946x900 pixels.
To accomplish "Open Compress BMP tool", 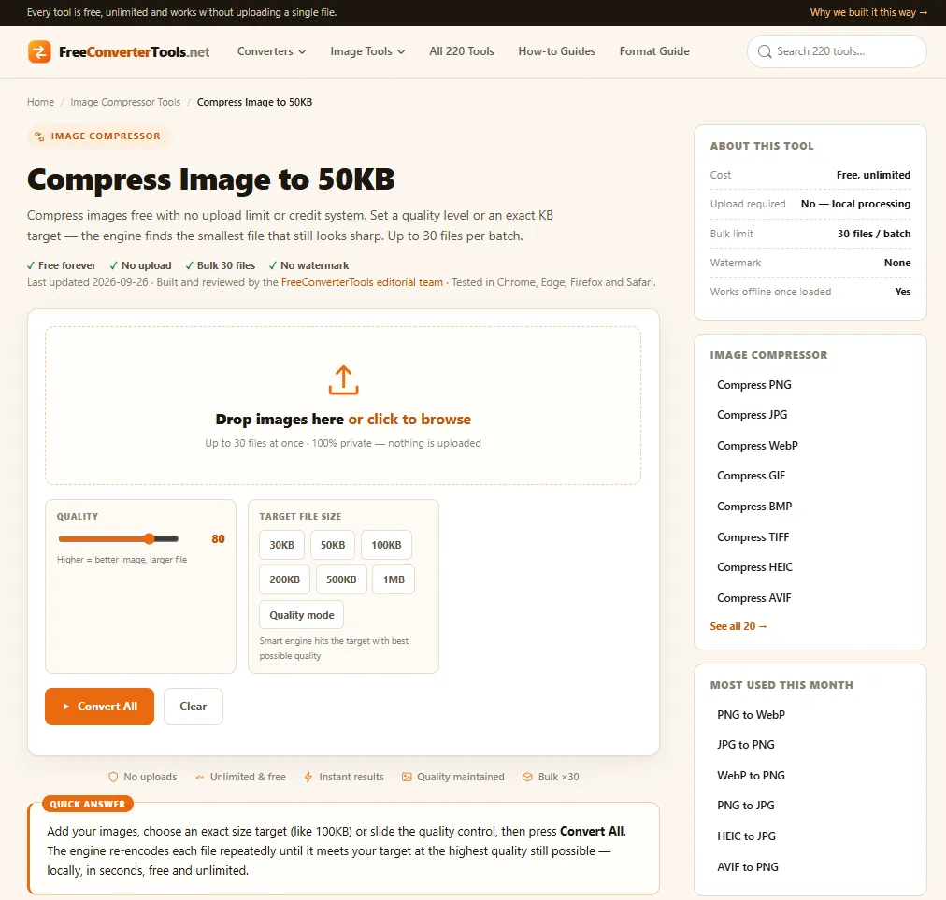I will [x=754, y=507].
